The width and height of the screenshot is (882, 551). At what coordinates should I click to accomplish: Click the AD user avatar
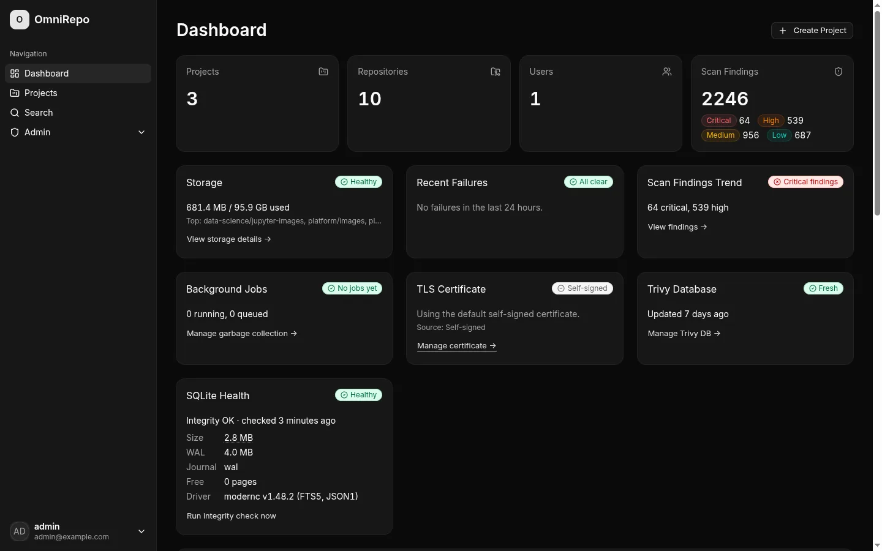pyautogui.click(x=20, y=531)
